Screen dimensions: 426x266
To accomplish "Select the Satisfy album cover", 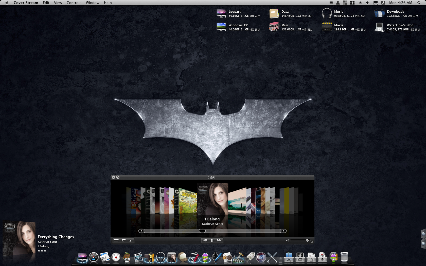I will coord(237,201).
